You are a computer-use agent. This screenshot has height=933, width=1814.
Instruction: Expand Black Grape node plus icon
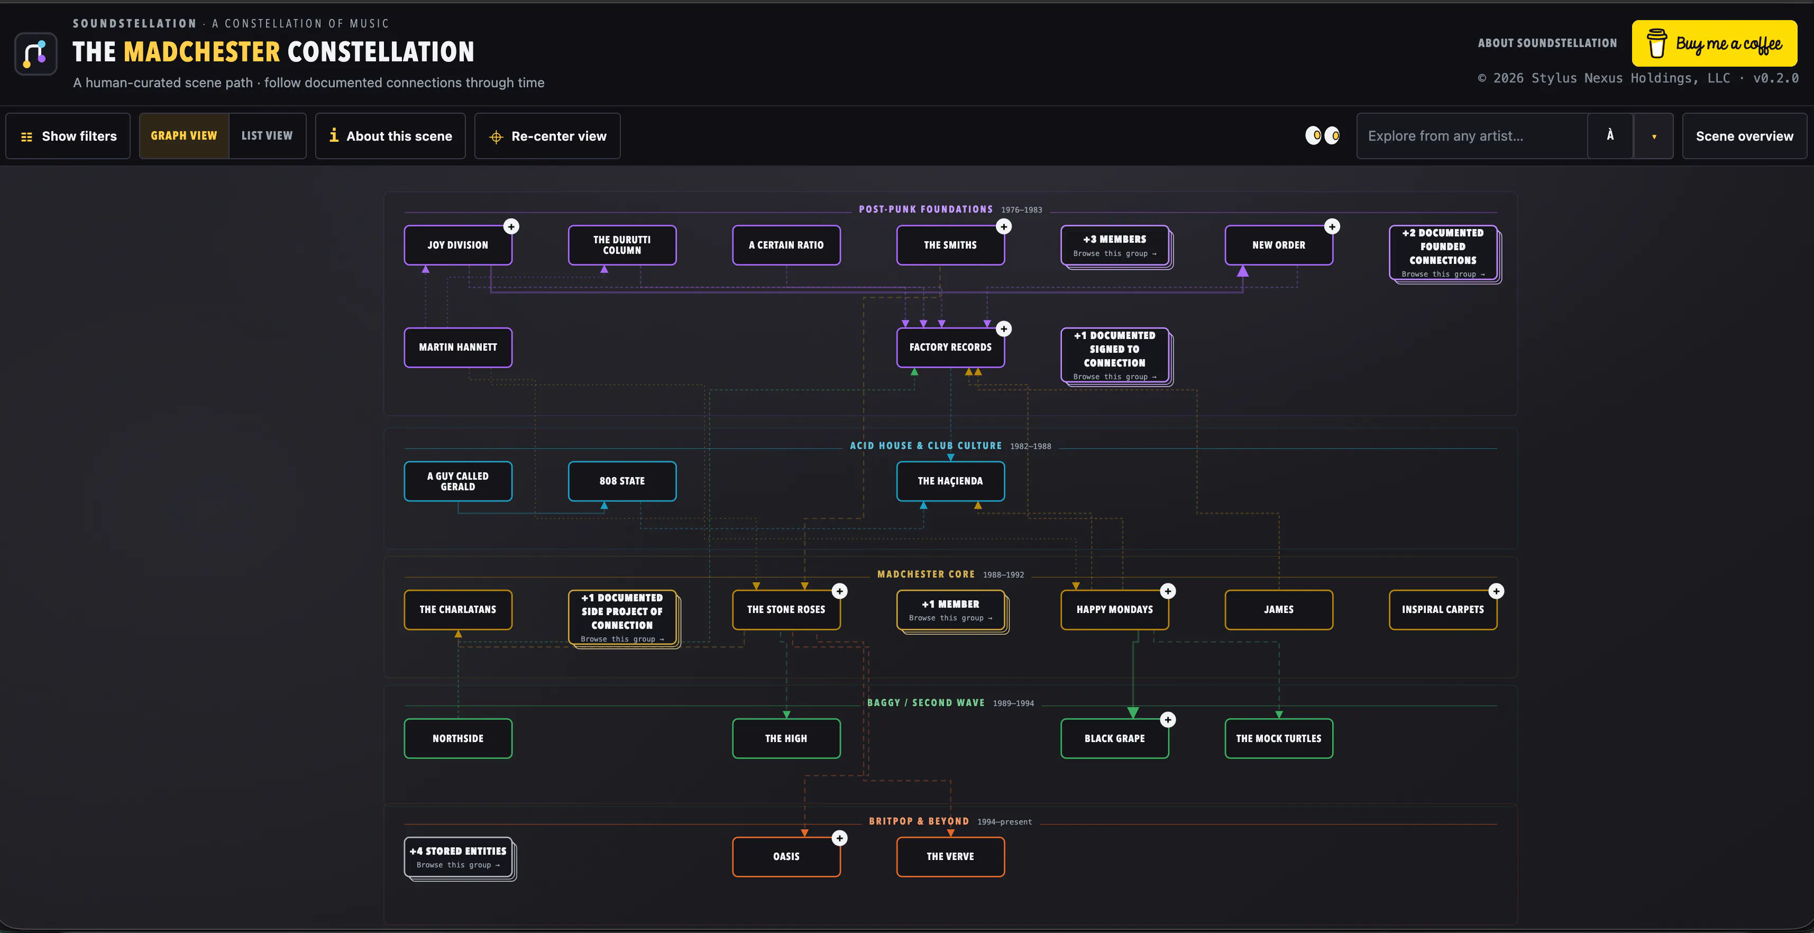(x=1168, y=720)
